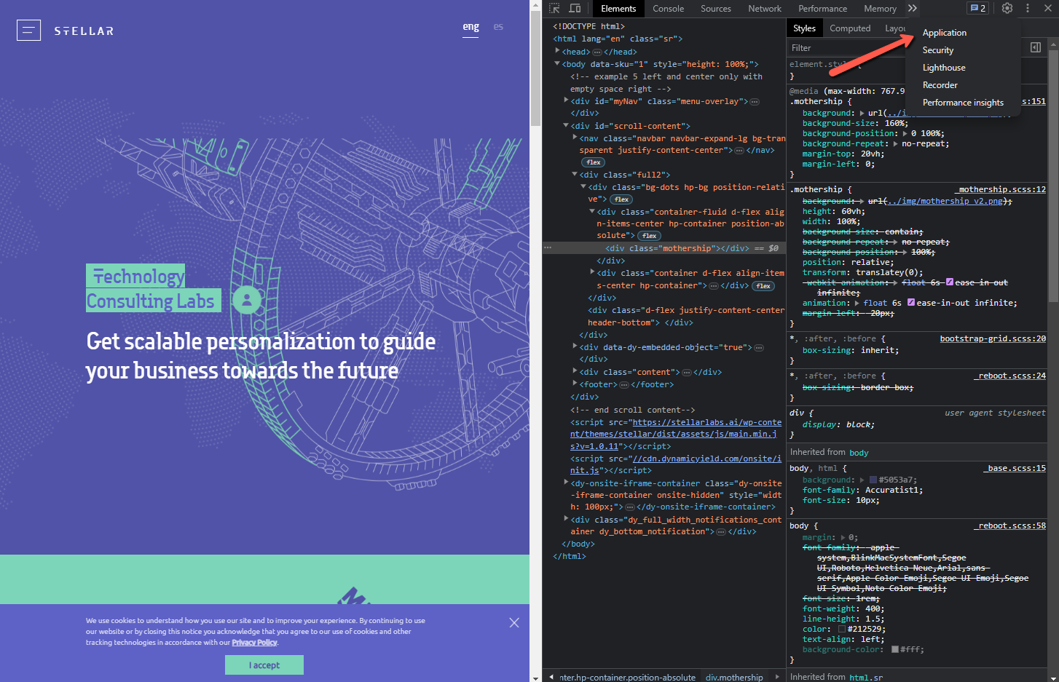Click the I accept cookies button
Screen dimensions: 1059x682
pyautogui.click(x=264, y=665)
